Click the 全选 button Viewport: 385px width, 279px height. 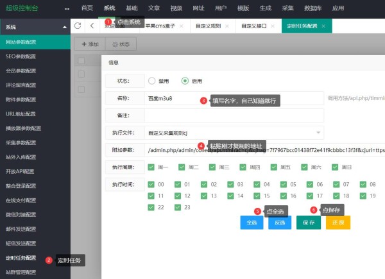(x=252, y=223)
